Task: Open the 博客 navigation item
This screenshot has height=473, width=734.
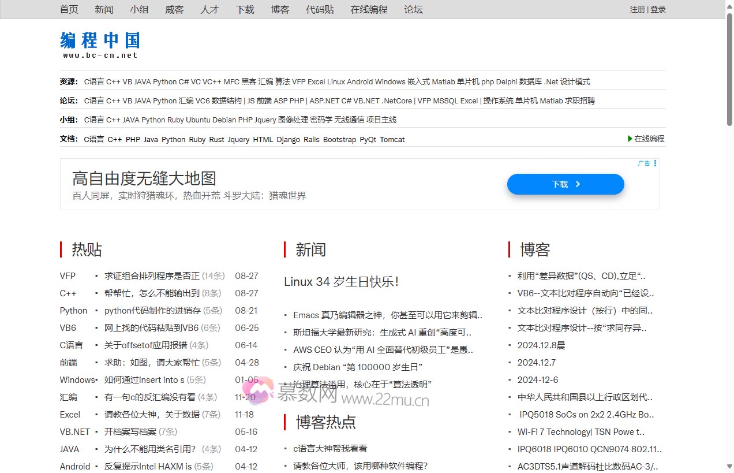Action: 280,9
